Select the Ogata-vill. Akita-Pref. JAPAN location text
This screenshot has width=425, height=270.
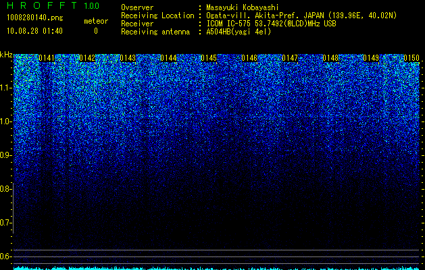[301, 16]
